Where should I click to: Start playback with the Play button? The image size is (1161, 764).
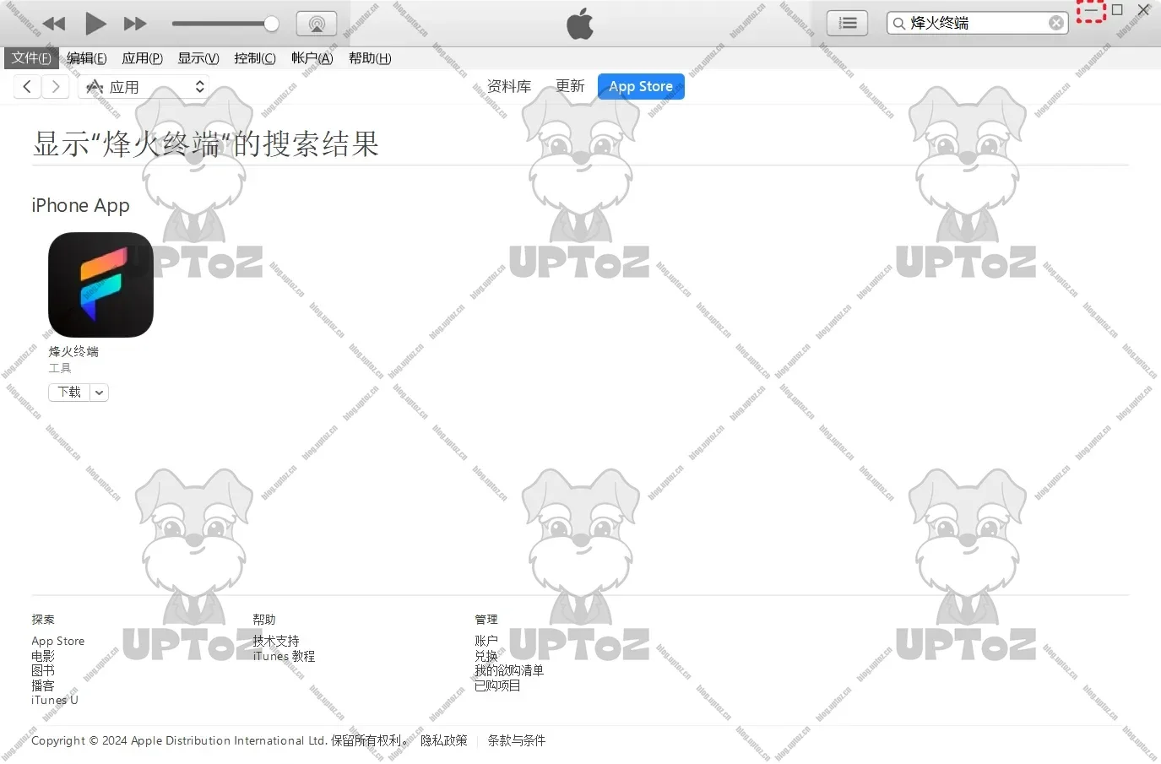(x=95, y=24)
